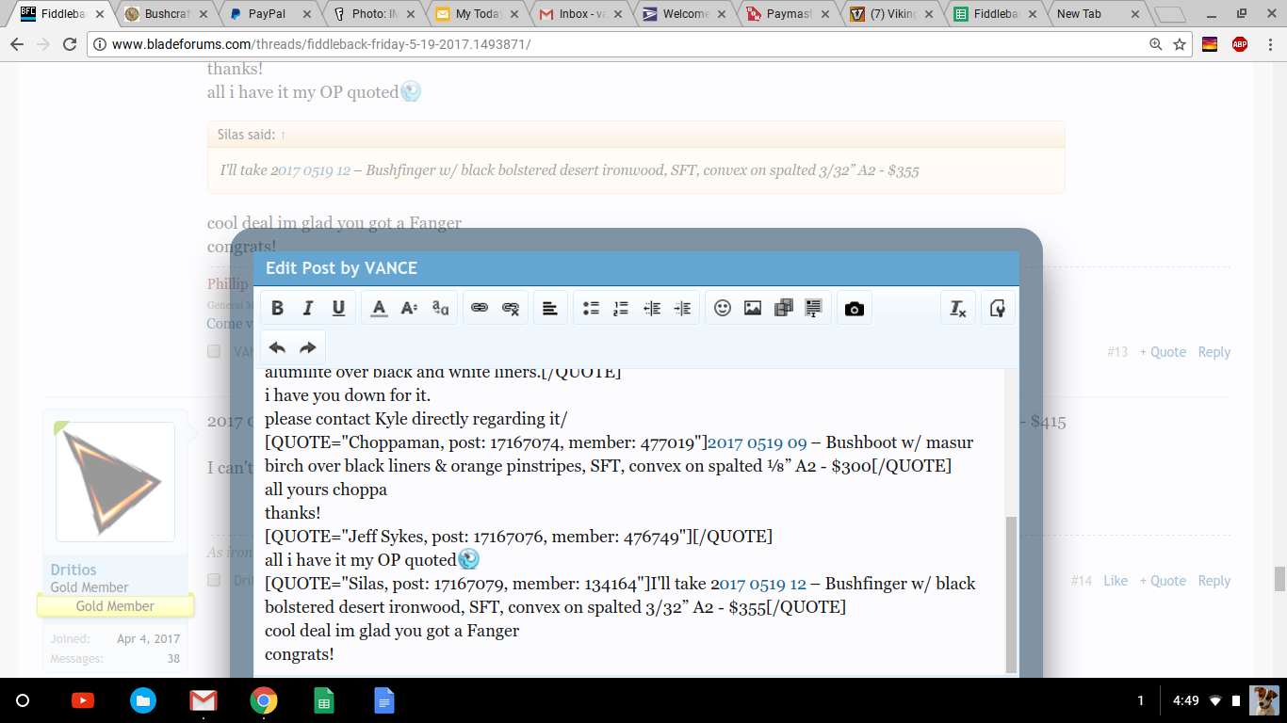Open the text color picker
1287x723 pixels.
(379, 308)
